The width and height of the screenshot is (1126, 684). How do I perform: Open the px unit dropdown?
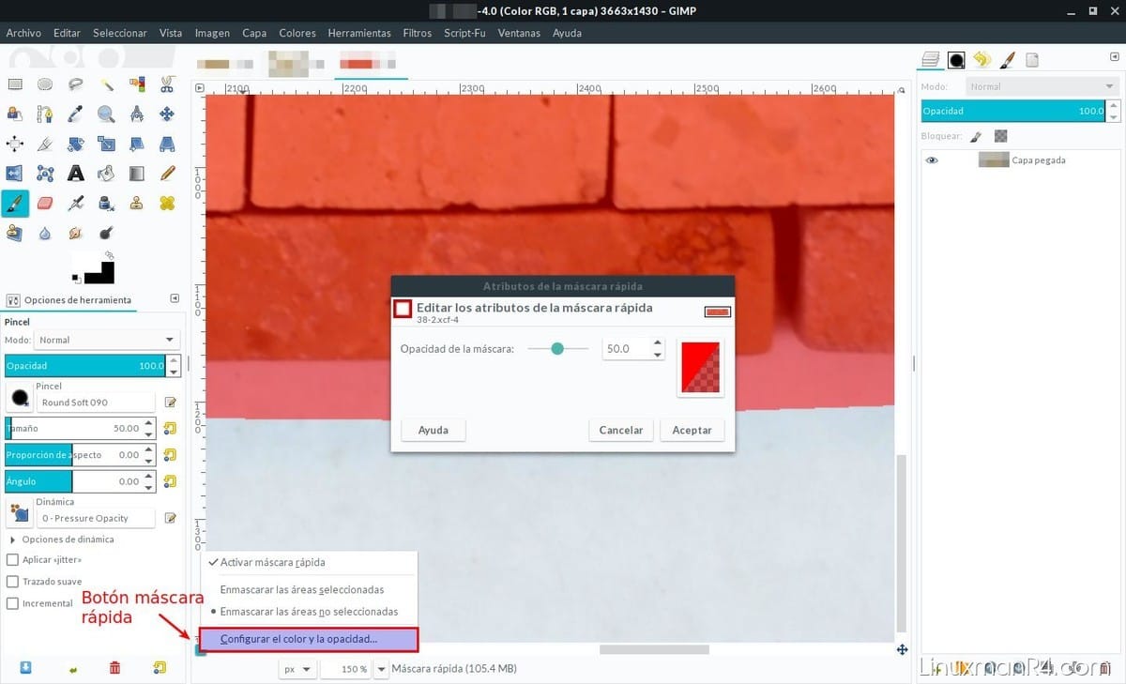[x=300, y=668]
